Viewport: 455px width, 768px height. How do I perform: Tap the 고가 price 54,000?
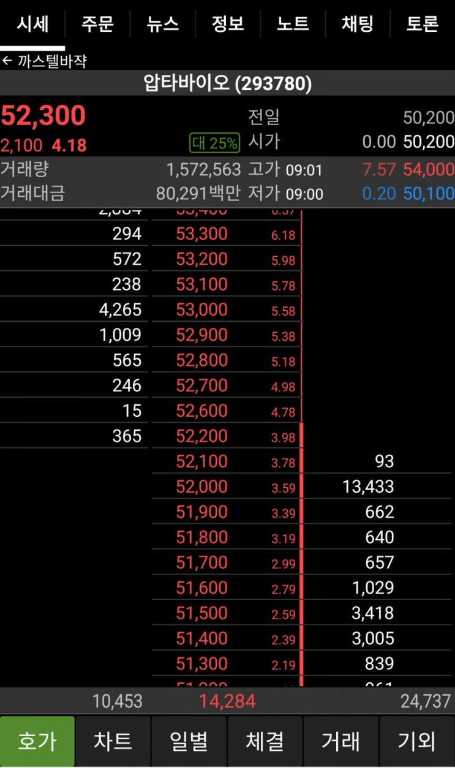tap(429, 170)
